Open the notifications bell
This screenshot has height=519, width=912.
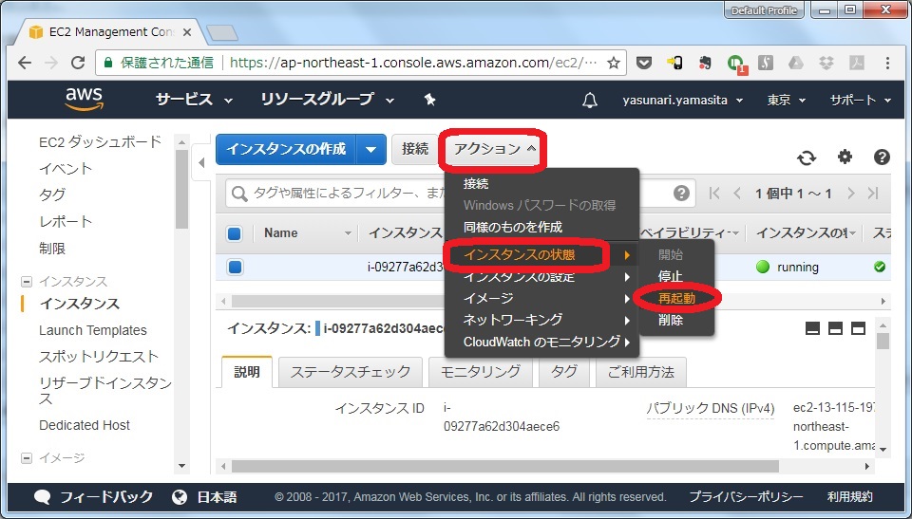590,101
